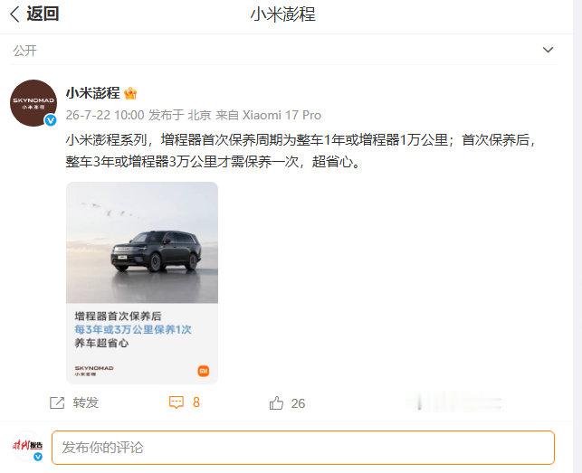This screenshot has width=582, height=473.
Task: Click the 26 likes count
Action: tap(298, 403)
